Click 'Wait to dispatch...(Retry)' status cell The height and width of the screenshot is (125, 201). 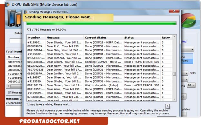(101, 85)
